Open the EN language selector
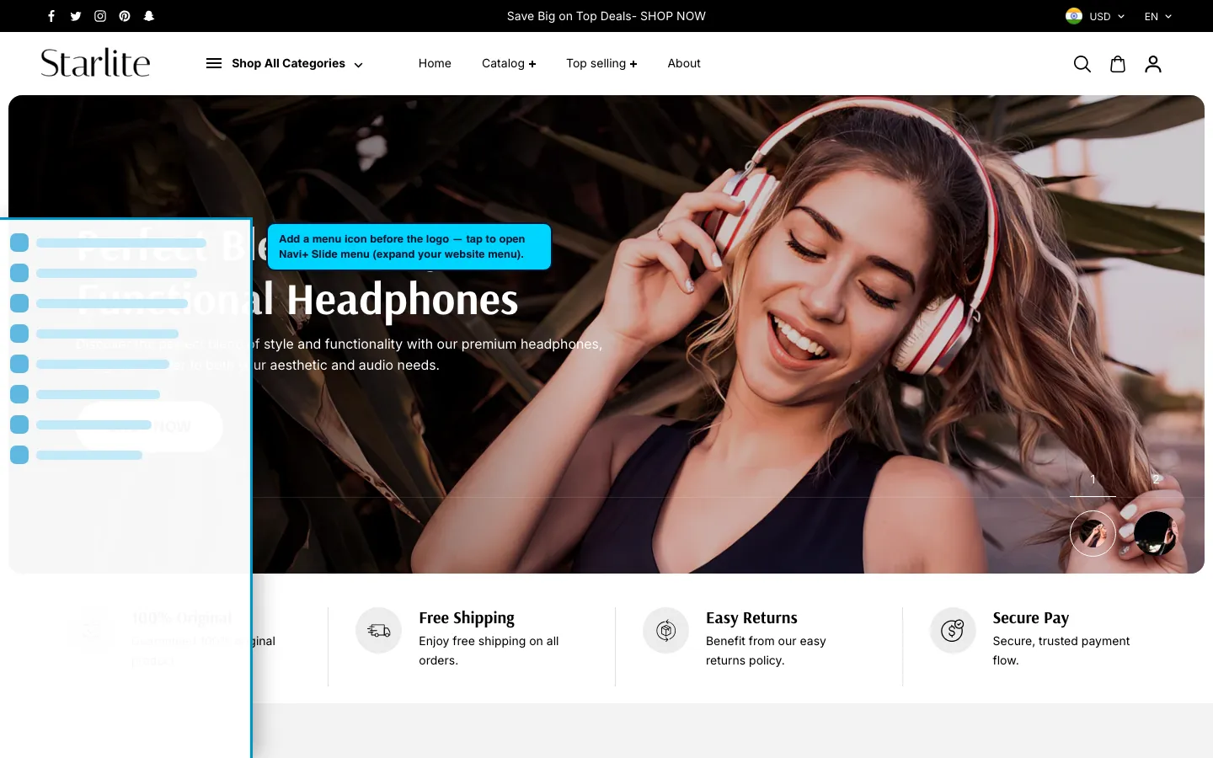This screenshot has height=758, width=1213. click(1158, 16)
